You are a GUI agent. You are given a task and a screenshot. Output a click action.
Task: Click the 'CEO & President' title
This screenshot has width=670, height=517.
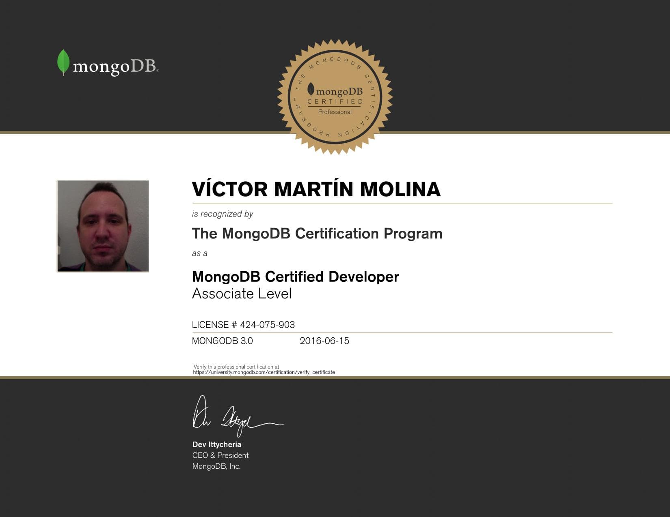[220, 455]
